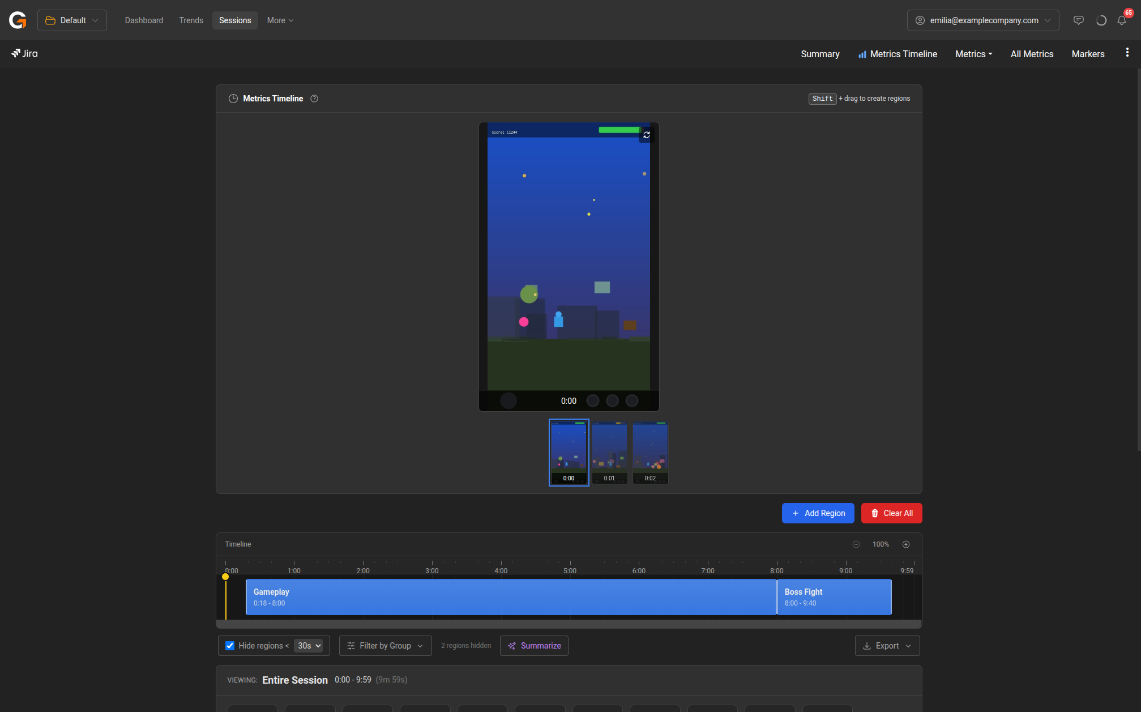Click the Jira integration logo
Viewport: 1141px width, 712px height.
coord(24,53)
